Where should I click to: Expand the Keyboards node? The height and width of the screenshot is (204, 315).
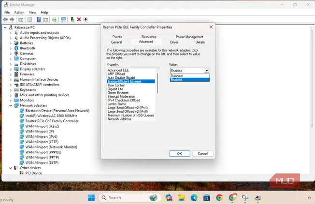[x=11, y=90]
